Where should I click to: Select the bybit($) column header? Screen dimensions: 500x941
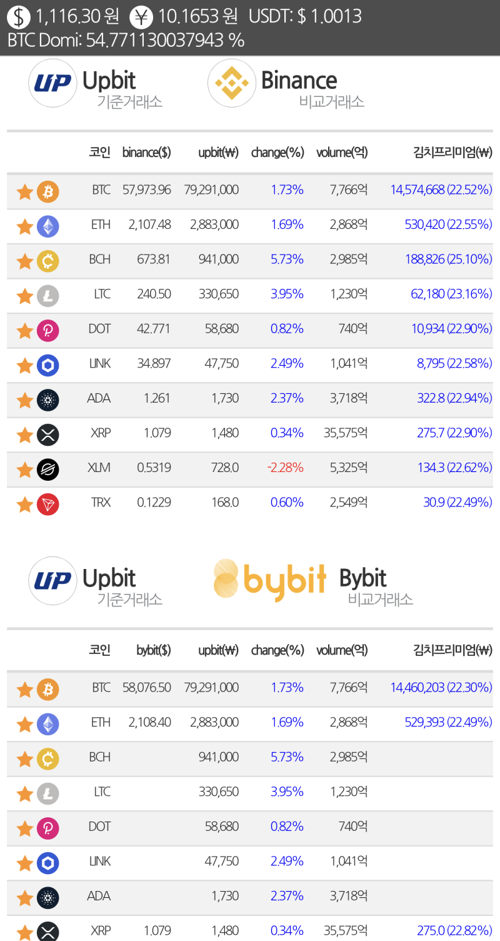tap(153, 650)
